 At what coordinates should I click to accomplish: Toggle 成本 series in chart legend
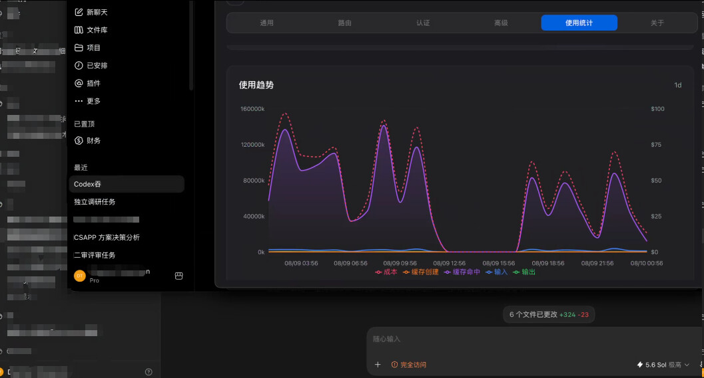tap(386, 272)
